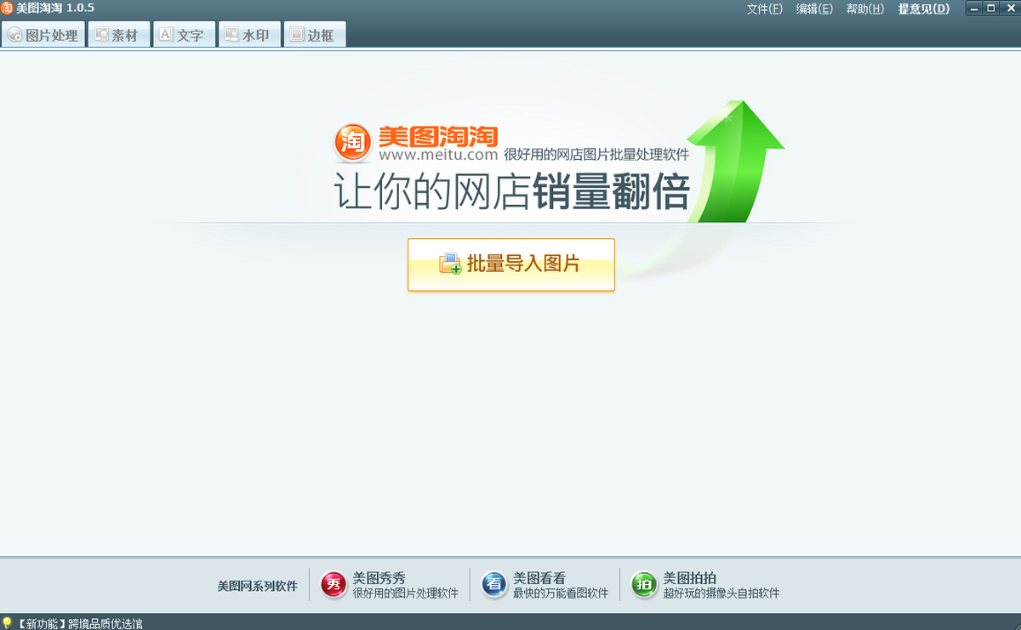
Task: Open the 文件(F) menu
Action: click(764, 9)
